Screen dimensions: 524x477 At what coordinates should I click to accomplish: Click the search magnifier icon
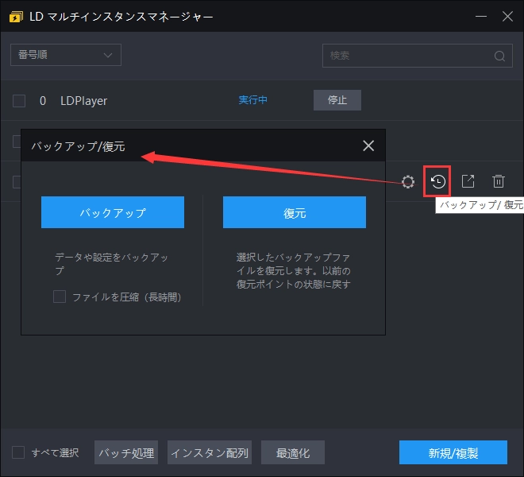[499, 56]
